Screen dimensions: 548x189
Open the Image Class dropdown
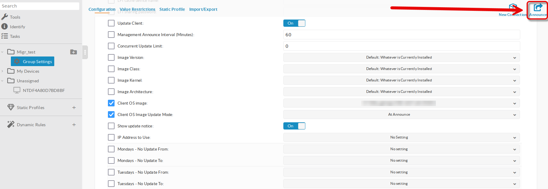401,69
